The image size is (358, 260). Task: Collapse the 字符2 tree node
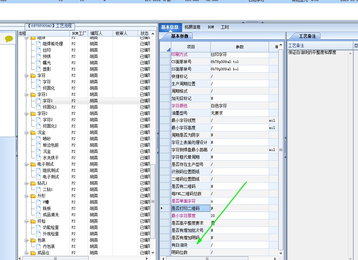point(26,113)
